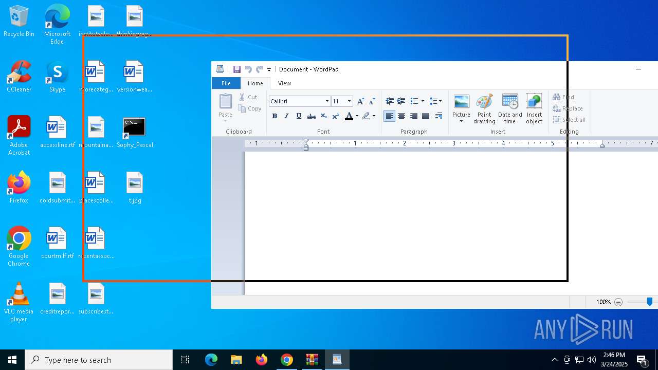
Task: Click the Decrease indent icon
Action: (x=390, y=101)
